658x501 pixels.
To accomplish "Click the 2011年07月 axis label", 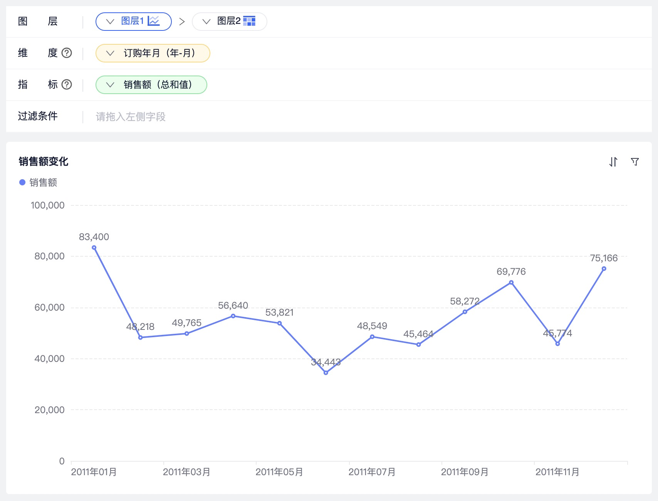I will pyautogui.click(x=372, y=472).
